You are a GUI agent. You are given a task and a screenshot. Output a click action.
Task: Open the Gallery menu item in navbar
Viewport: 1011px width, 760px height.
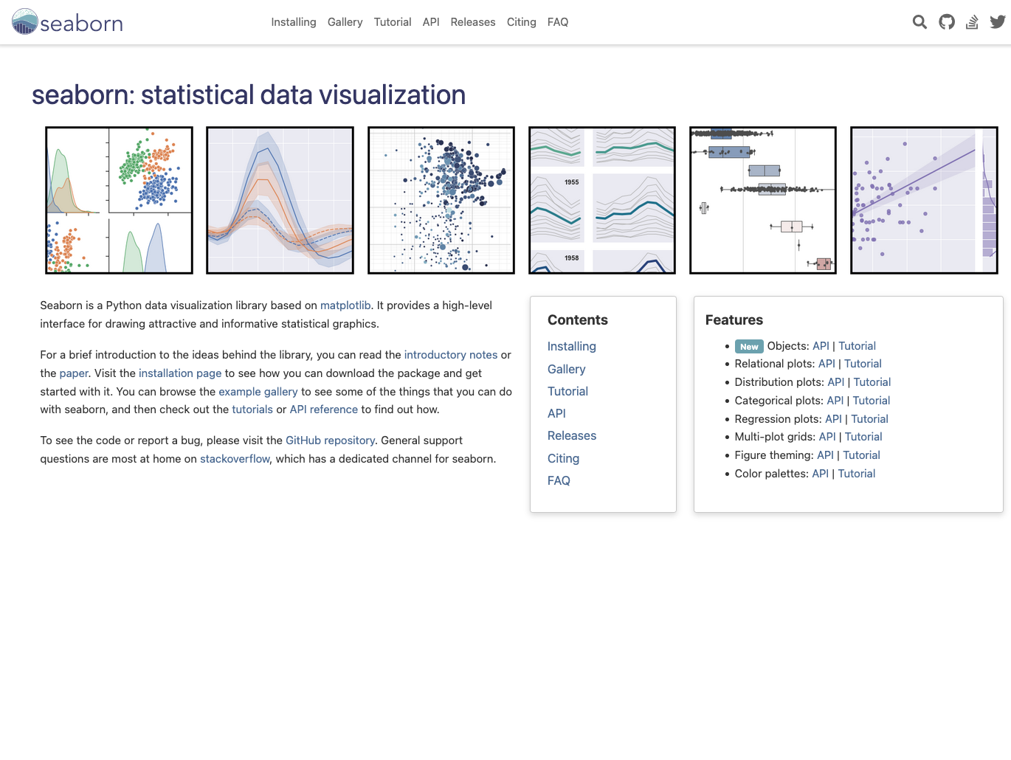coord(345,22)
